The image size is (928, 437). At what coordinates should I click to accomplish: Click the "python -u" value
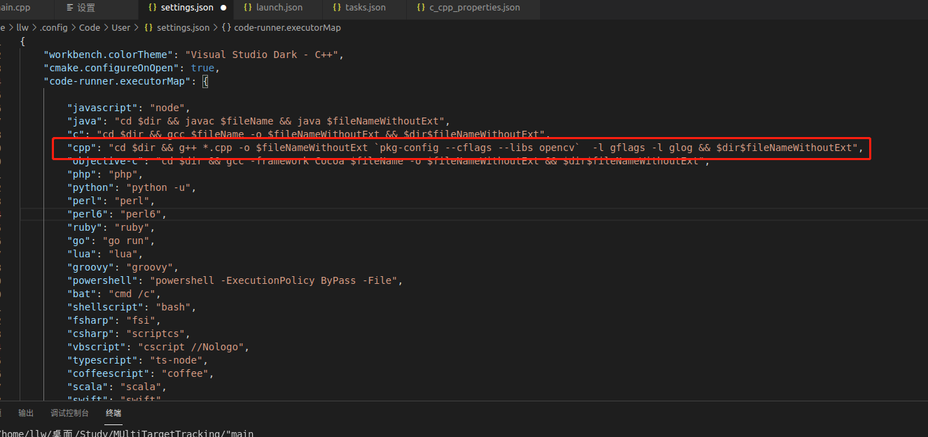pos(157,187)
